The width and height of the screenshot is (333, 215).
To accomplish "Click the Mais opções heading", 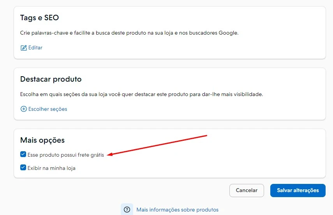I will coord(42,140).
